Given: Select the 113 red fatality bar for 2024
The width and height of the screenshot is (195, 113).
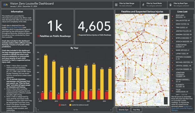Looking at the screenshot, I should pyautogui.click(x=107, y=95).
